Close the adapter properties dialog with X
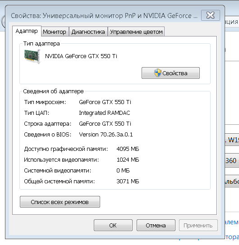Screen dimensions: 239x245 tap(211, 15)
